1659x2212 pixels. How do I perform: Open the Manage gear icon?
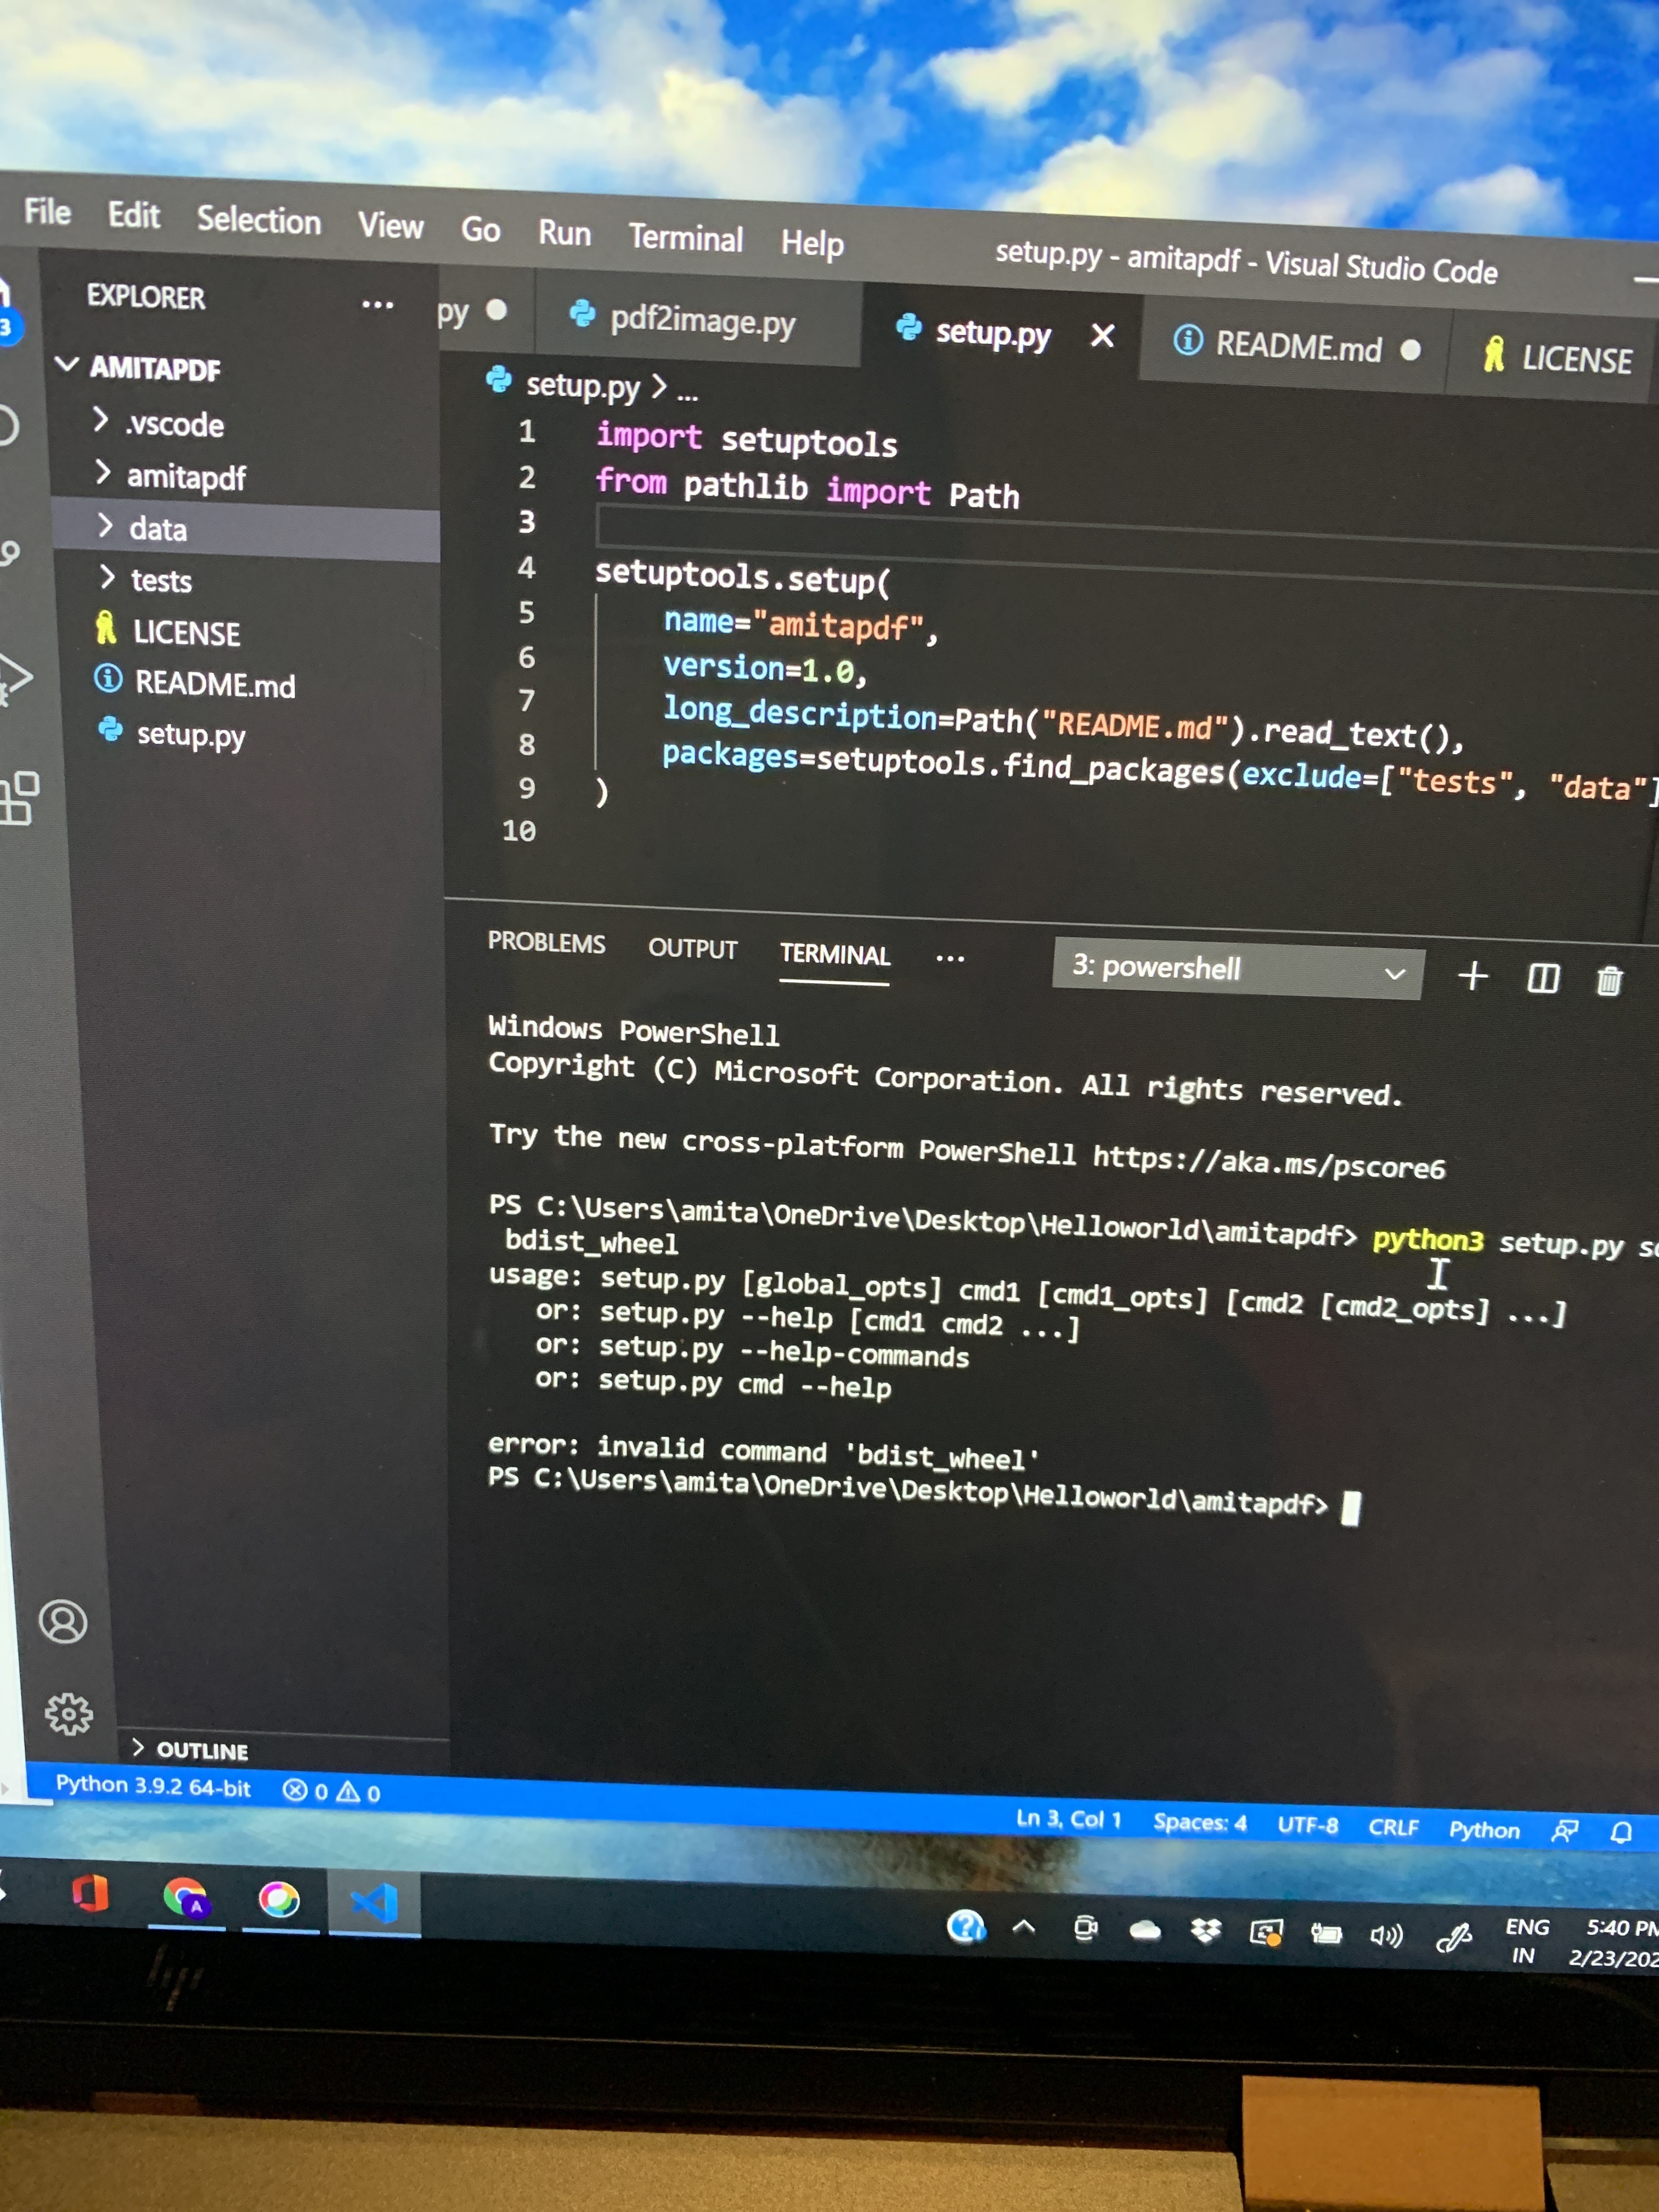[x=68, y=1714]
